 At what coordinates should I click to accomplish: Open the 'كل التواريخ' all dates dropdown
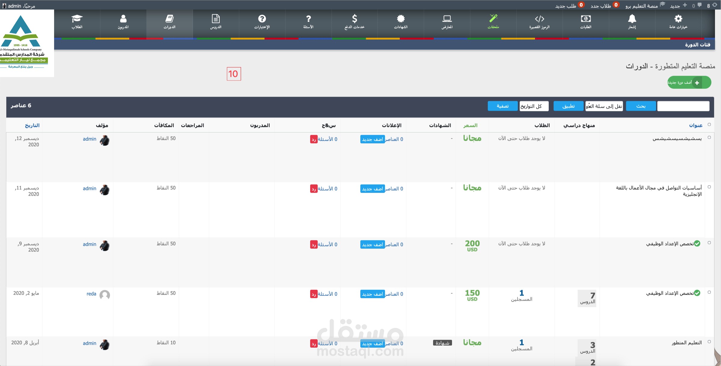pos(534,106)
